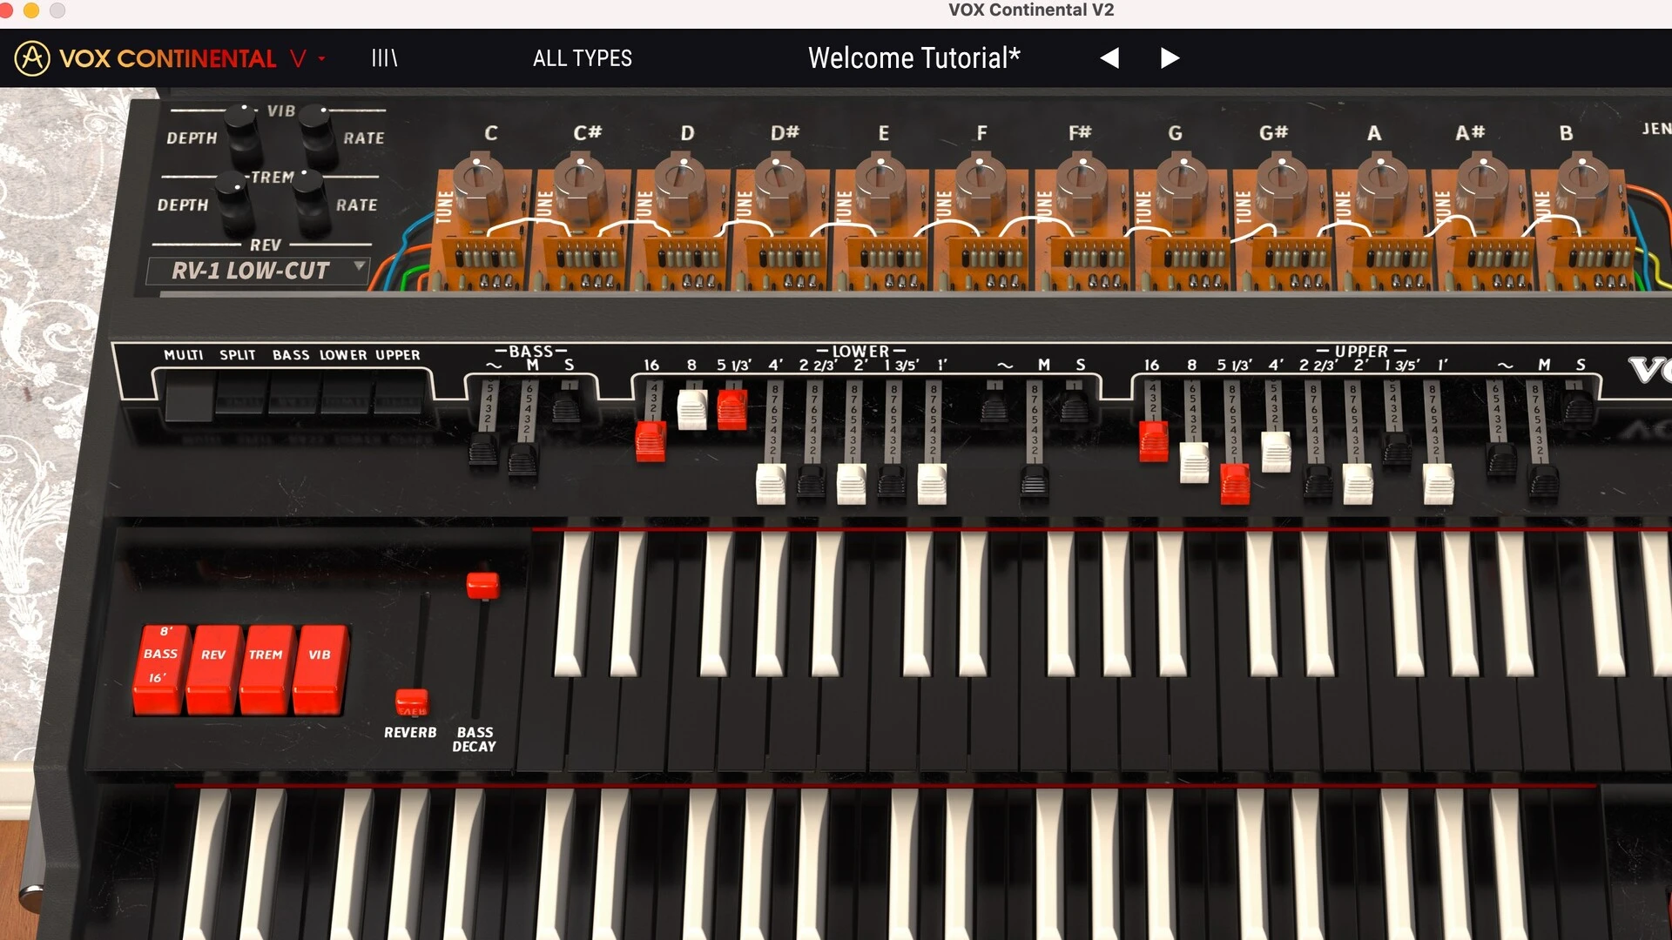Viewport: 1672px width, 940px height.
Task: Click the LOWER 2' white drawbar
Action: click(x=852, y=484)
